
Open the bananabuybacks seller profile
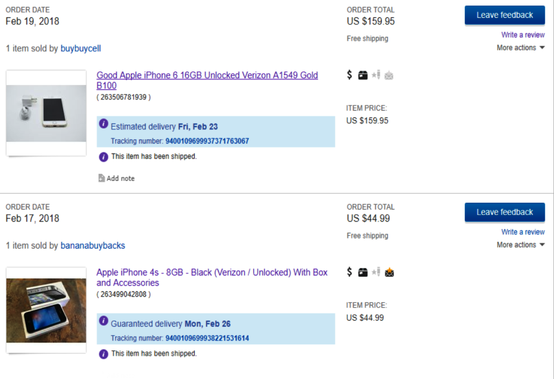click(93, 245)
